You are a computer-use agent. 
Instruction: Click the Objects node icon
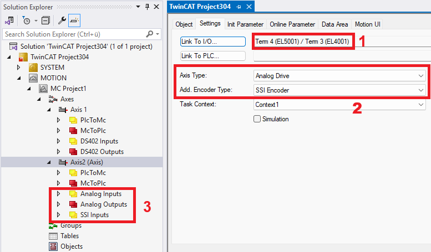[53, 246]
